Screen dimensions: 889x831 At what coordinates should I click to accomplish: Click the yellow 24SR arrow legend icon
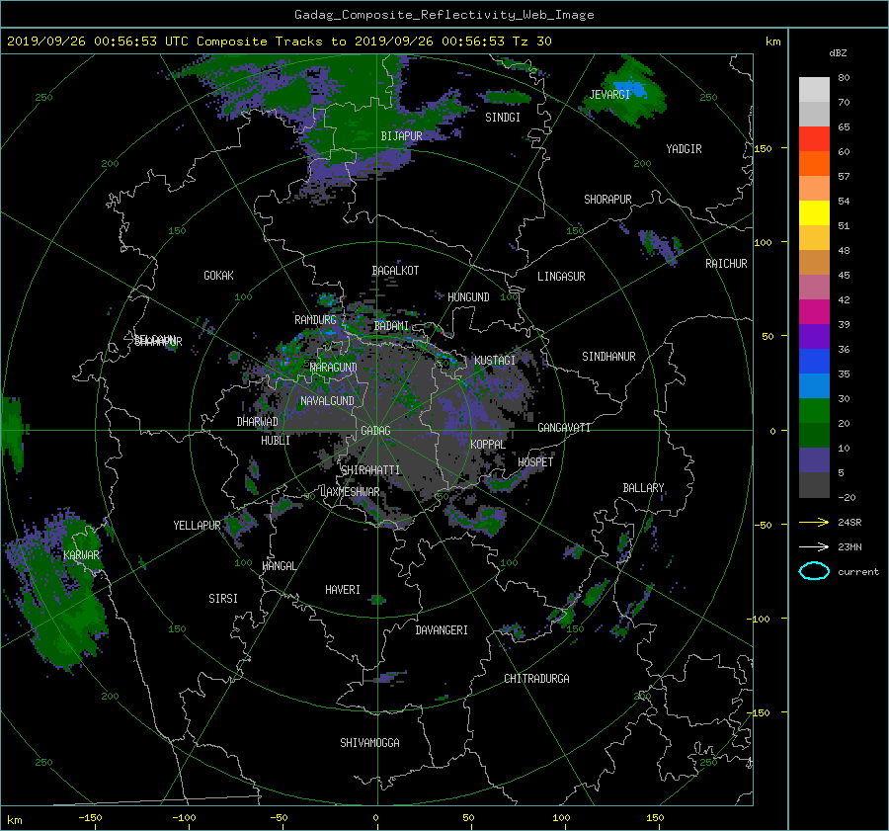814,522
